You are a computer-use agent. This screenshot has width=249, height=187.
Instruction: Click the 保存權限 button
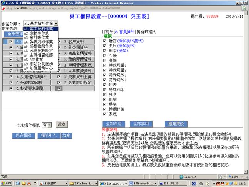coord(23,135)
